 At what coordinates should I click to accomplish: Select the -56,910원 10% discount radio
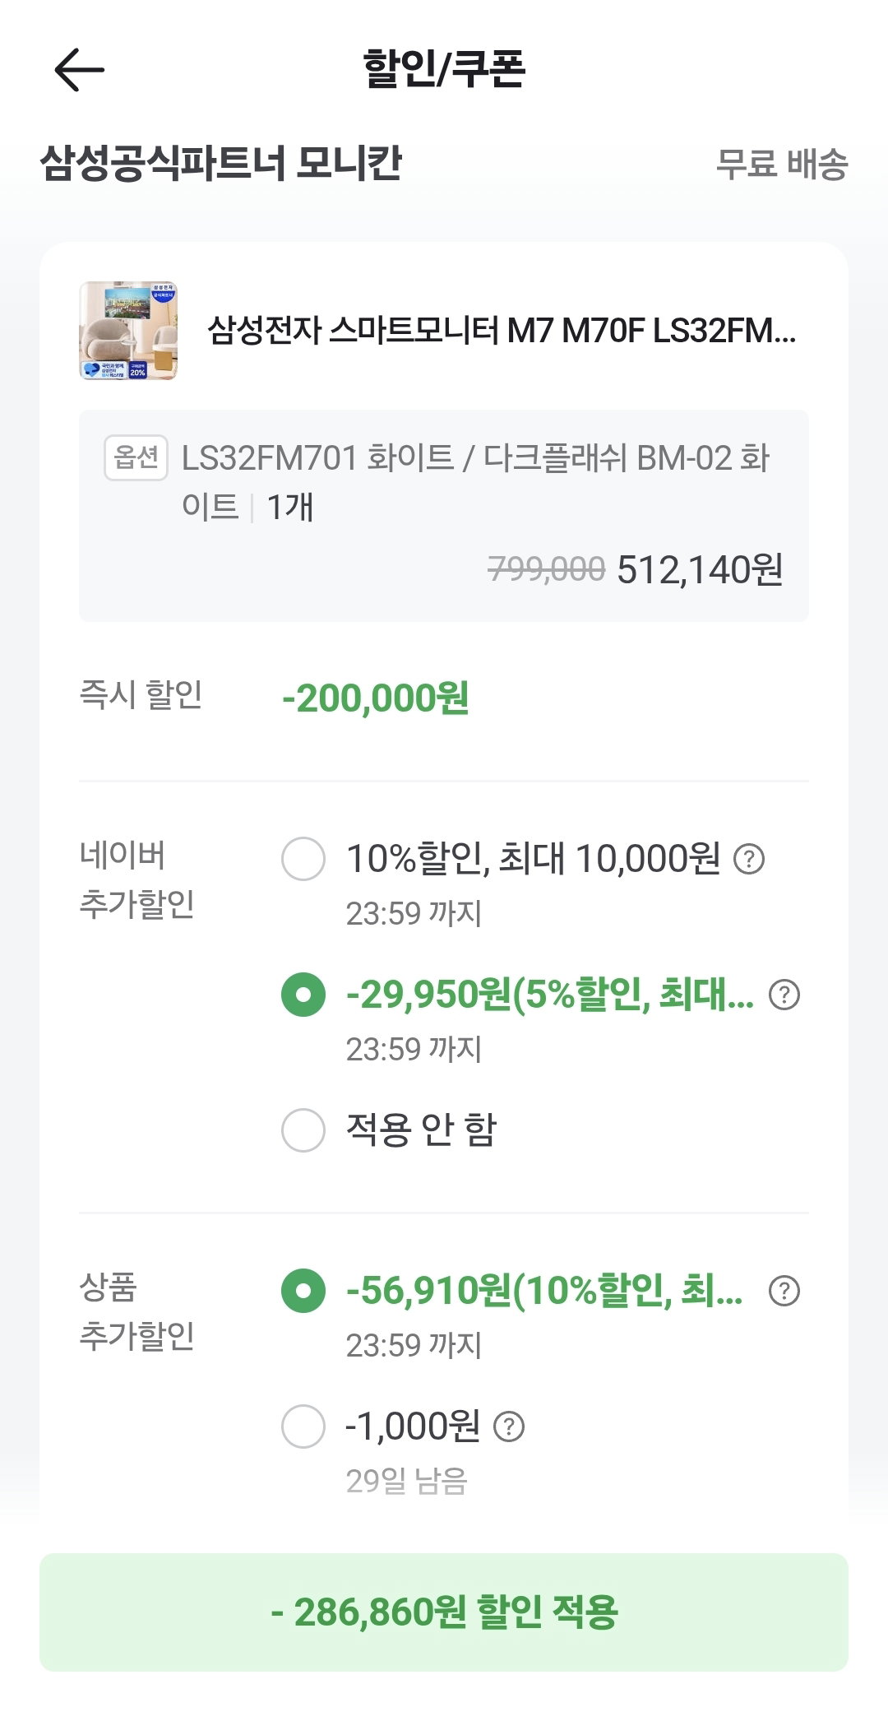point(303,1291)
